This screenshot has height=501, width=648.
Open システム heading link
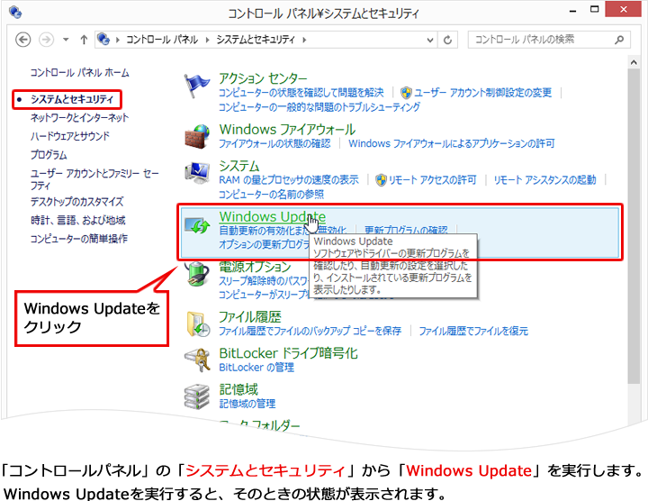tap(238, 166)
